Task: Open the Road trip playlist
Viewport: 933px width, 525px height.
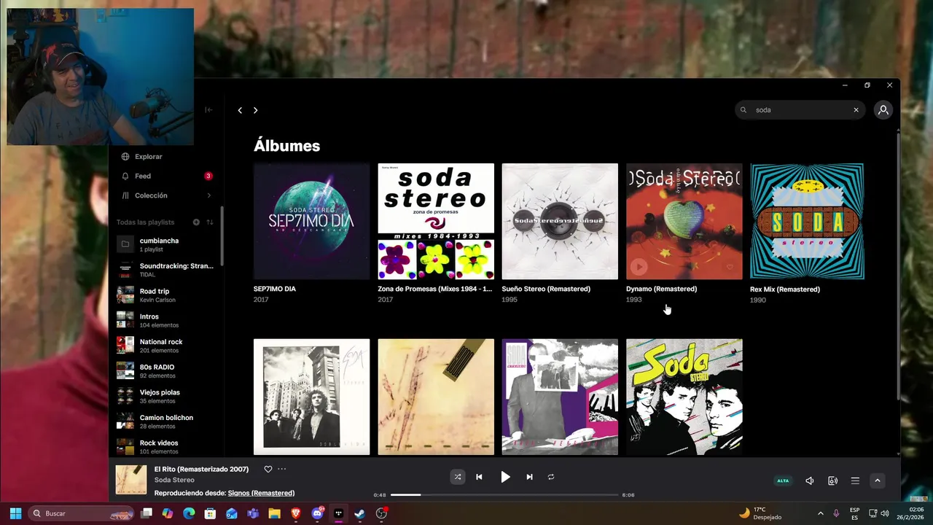Action: click(167, 295)
